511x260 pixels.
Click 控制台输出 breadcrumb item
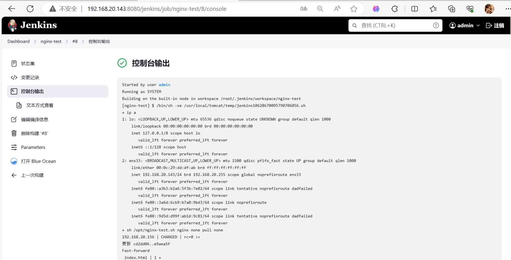coord(99,41)
